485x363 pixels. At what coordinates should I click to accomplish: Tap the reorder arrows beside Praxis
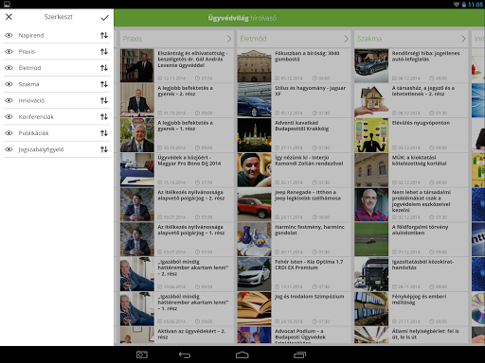point(104,51)
